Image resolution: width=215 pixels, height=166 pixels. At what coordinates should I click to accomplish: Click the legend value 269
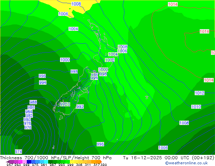pos(26,165)
